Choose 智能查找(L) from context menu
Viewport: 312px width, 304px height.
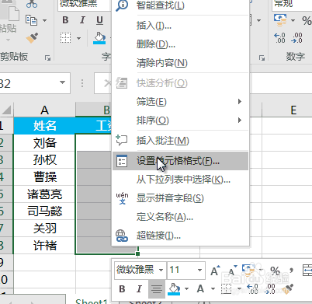click(180, 5)
